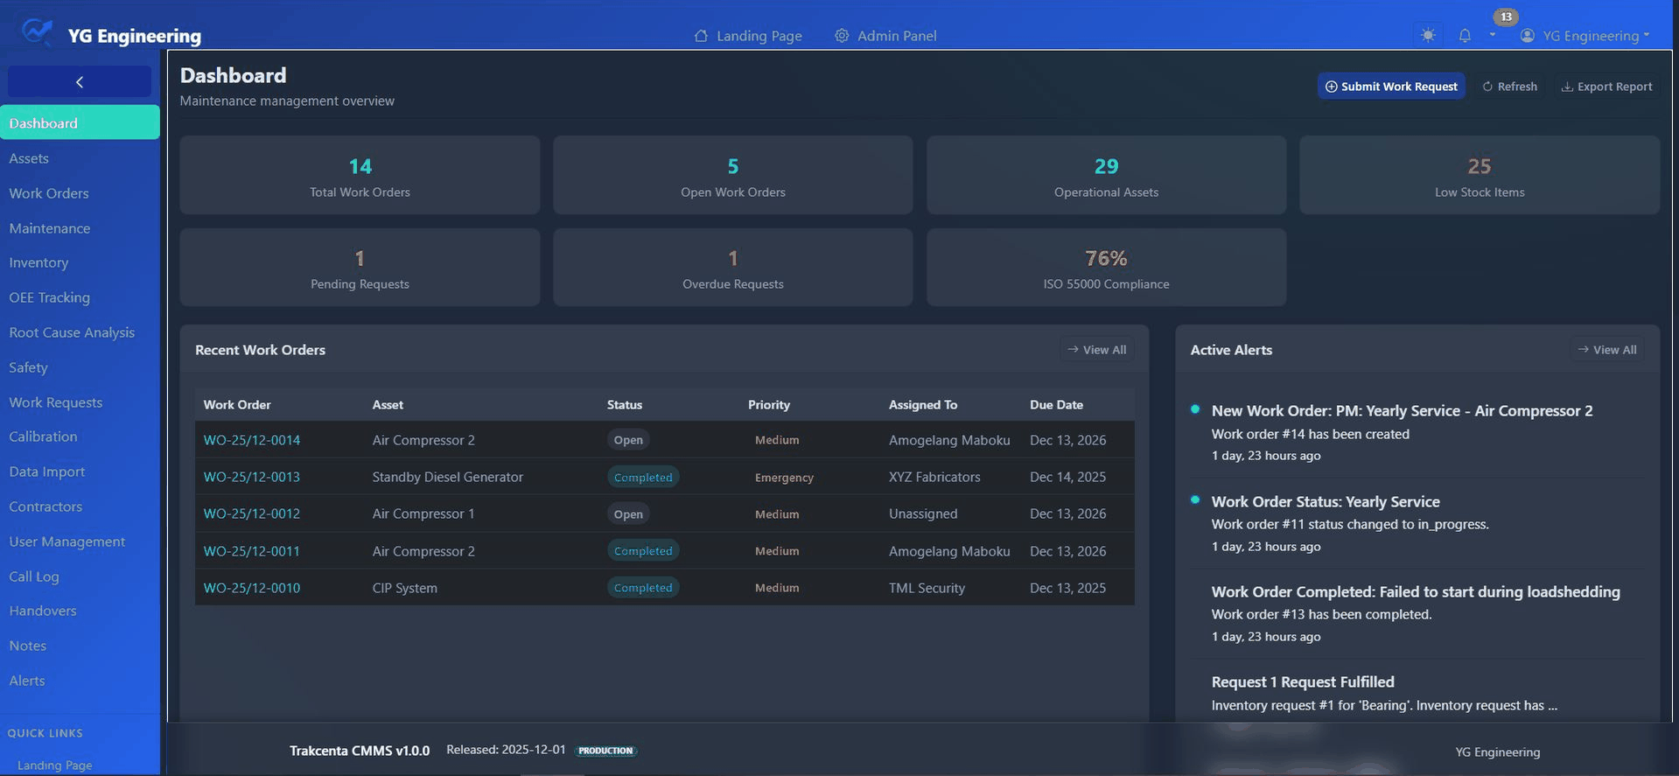Image resolution: width=1679 pixels, height=776 pixels.
Task: Click View All for Active Alerts
Action: pos(1607,349)
